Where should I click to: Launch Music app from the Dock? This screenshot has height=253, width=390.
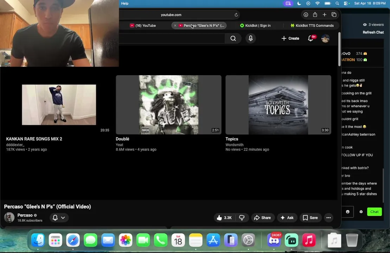(309, 240)
